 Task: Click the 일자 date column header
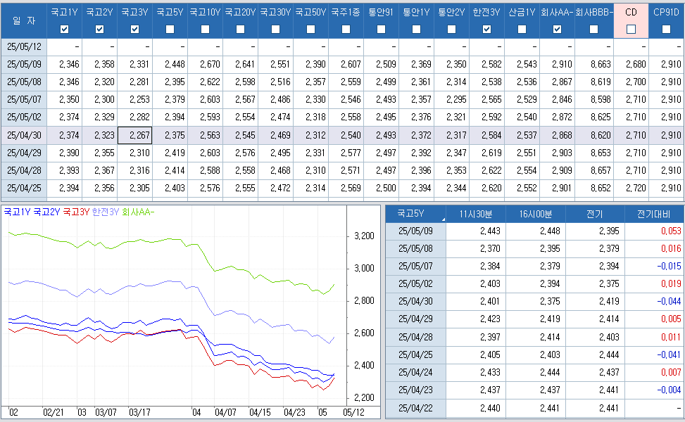23,20
